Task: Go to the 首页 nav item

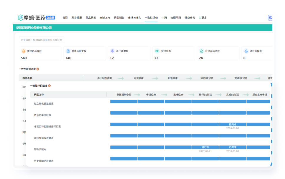Action: [65, 18]
